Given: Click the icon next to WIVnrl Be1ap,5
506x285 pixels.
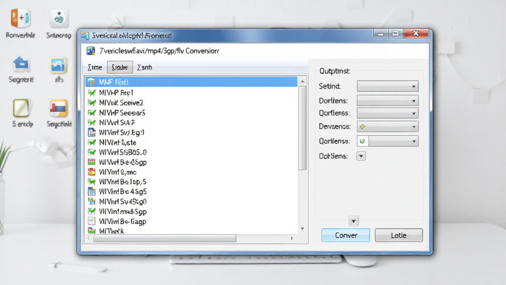Looking at the screenshot, I should pyautogui.click(x=91, y=182).
